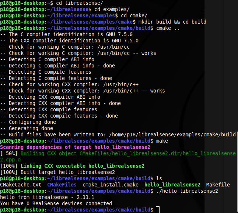Click the green hello_librealsense2 executable in ls output
The width and height of the screenshot is (238, 213).
click(172, 185)
